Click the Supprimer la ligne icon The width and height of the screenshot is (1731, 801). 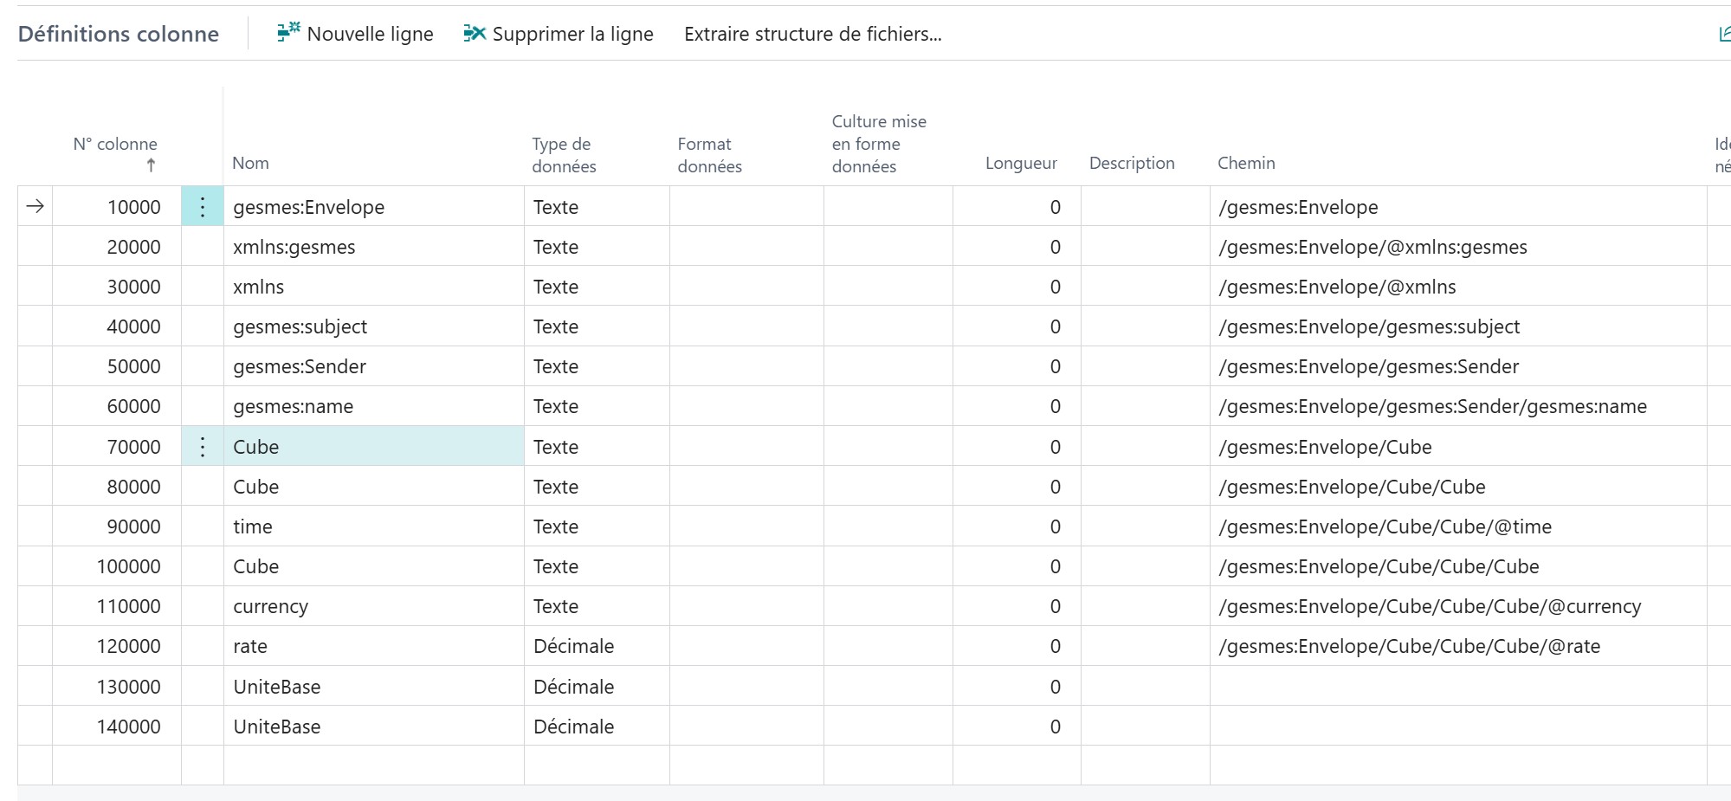475,33
